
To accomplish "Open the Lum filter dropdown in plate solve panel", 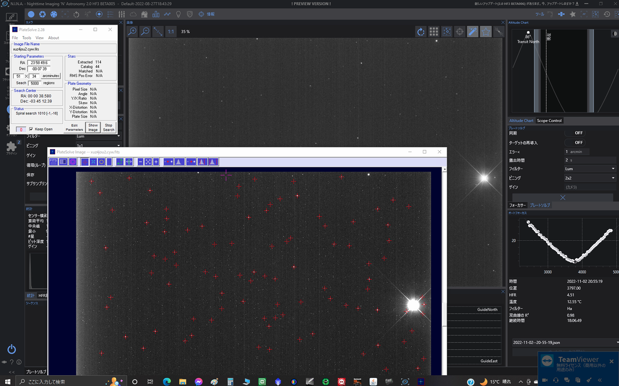I will coord(590,169).
